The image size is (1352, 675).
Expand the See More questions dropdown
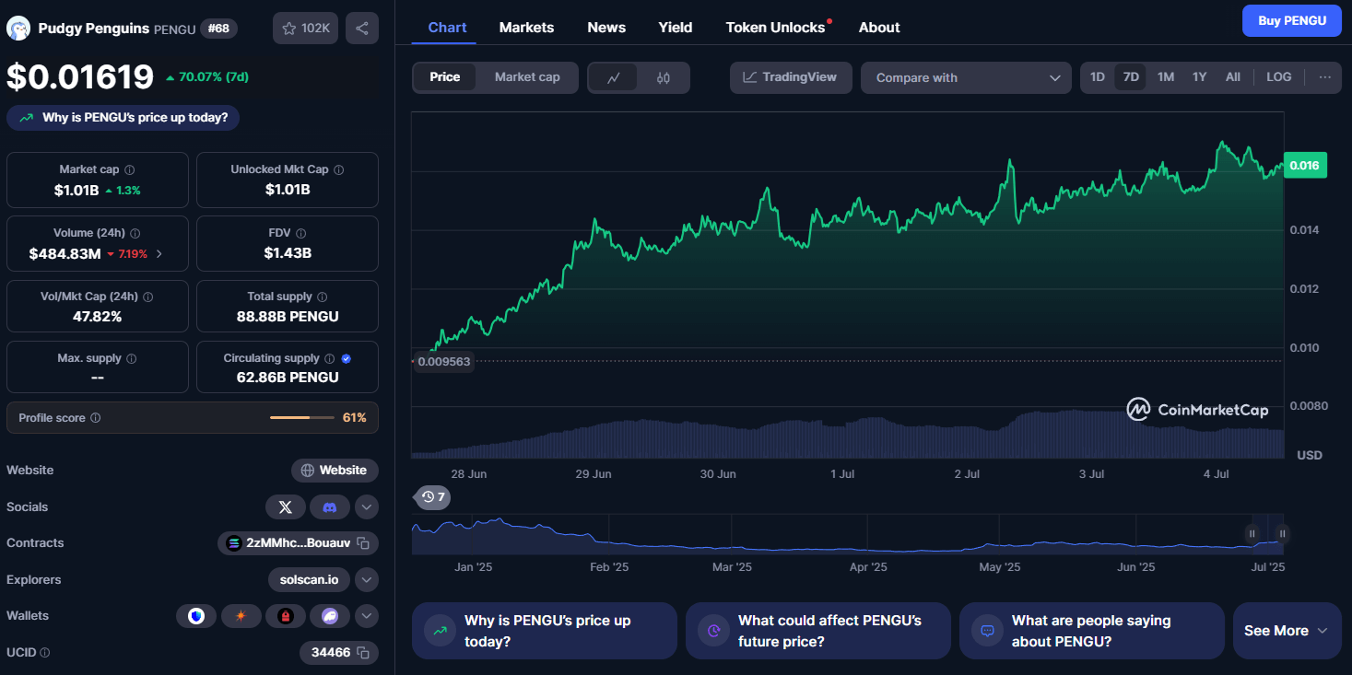(x=1287, y=631)
